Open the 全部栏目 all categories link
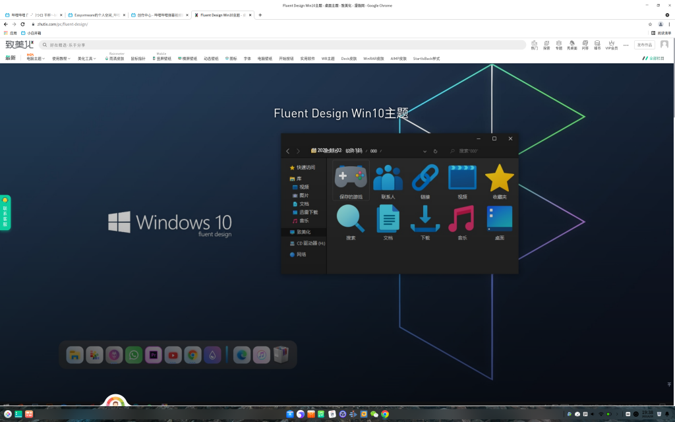 653,58
